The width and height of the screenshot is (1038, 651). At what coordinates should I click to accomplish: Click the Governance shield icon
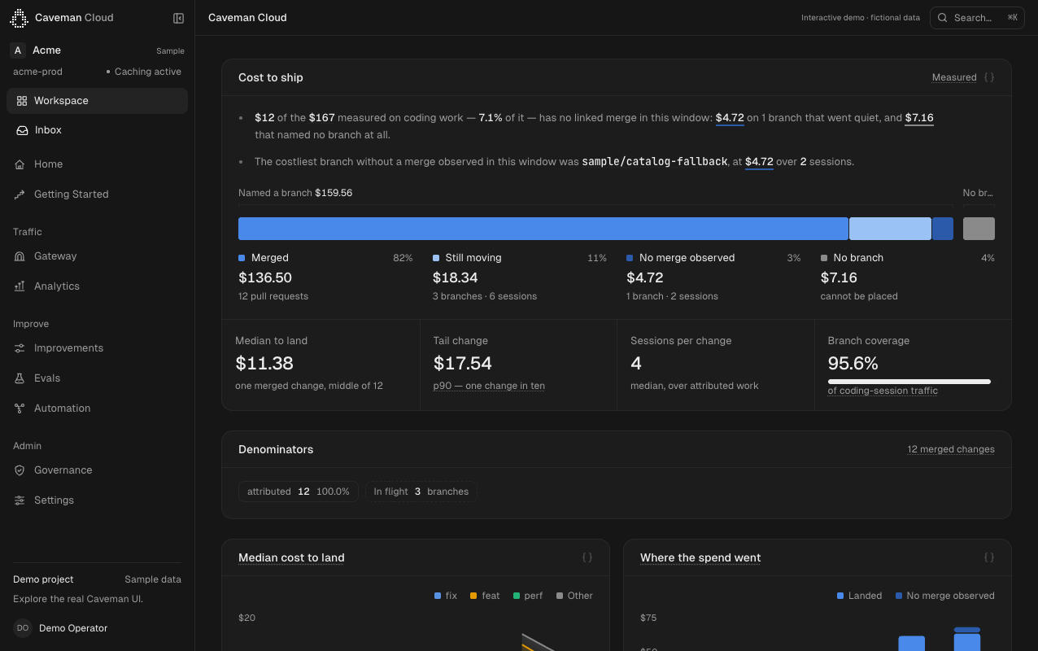[20, 470]
